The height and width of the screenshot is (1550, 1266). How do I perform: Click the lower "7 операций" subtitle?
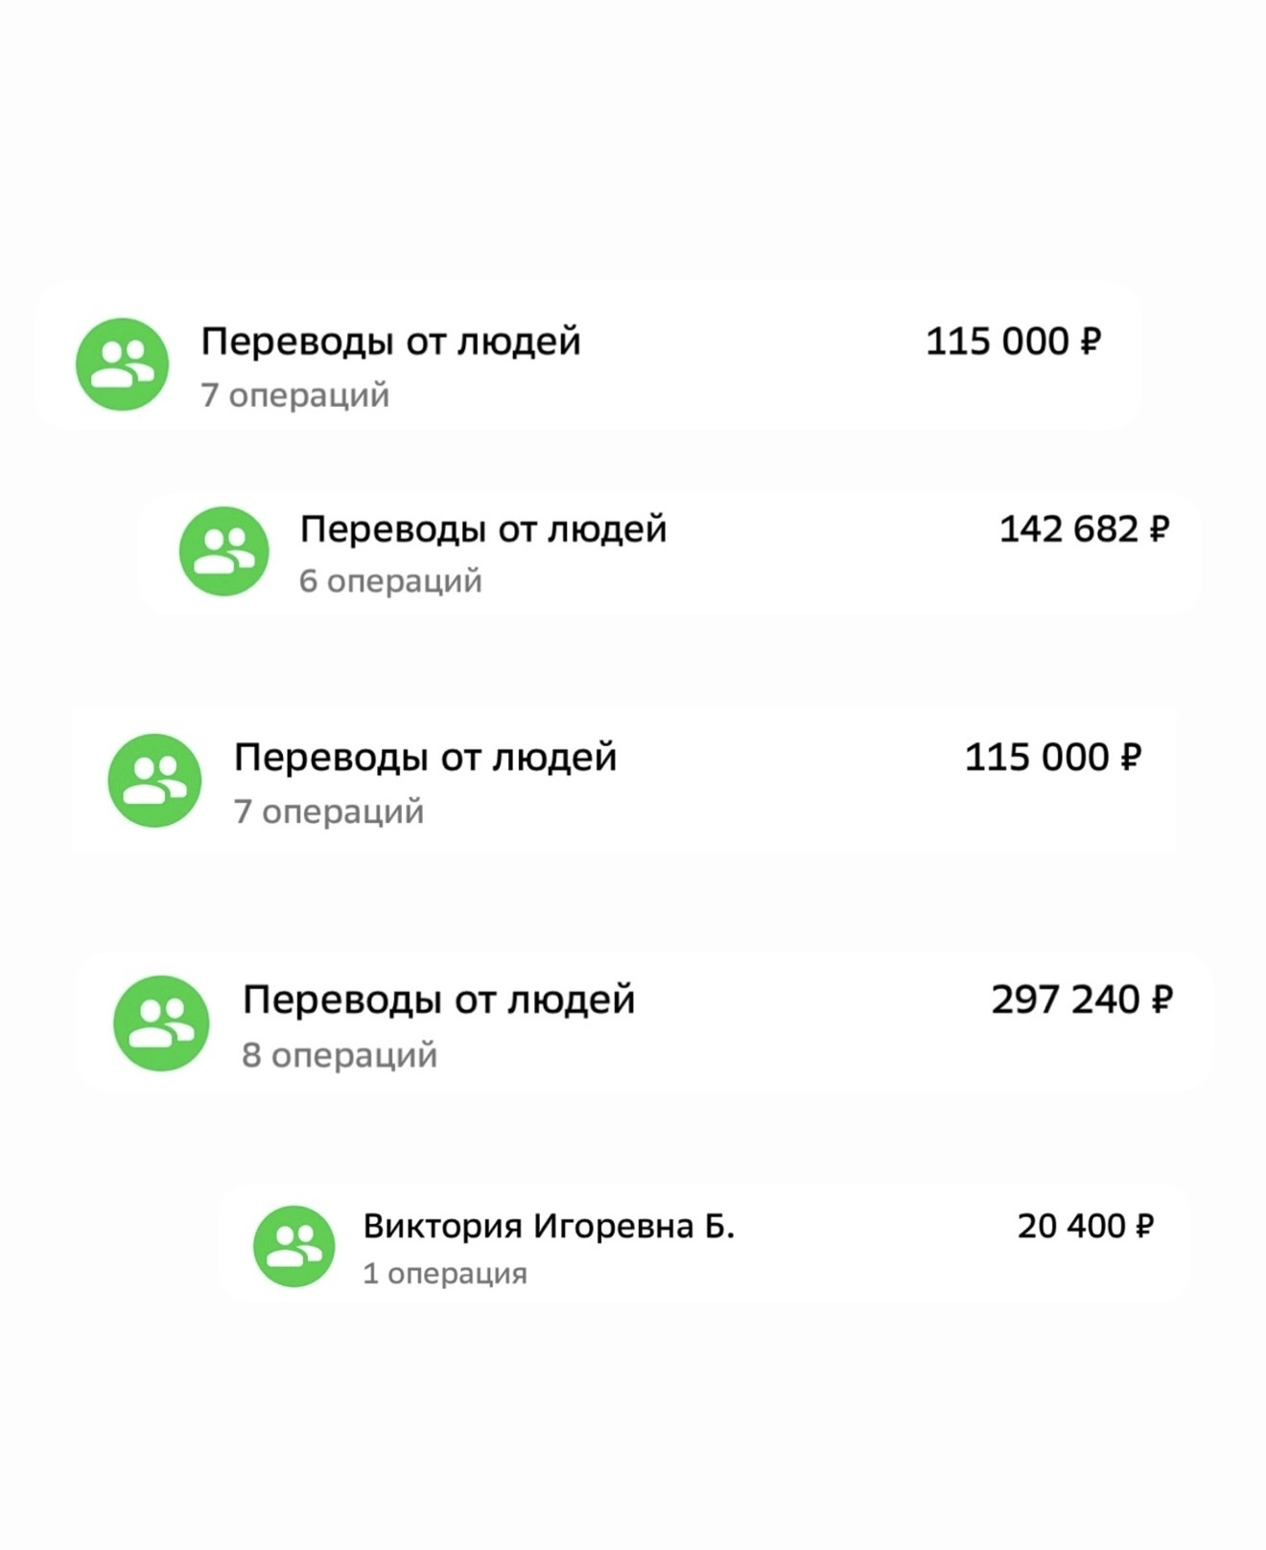tap(328, 812)
